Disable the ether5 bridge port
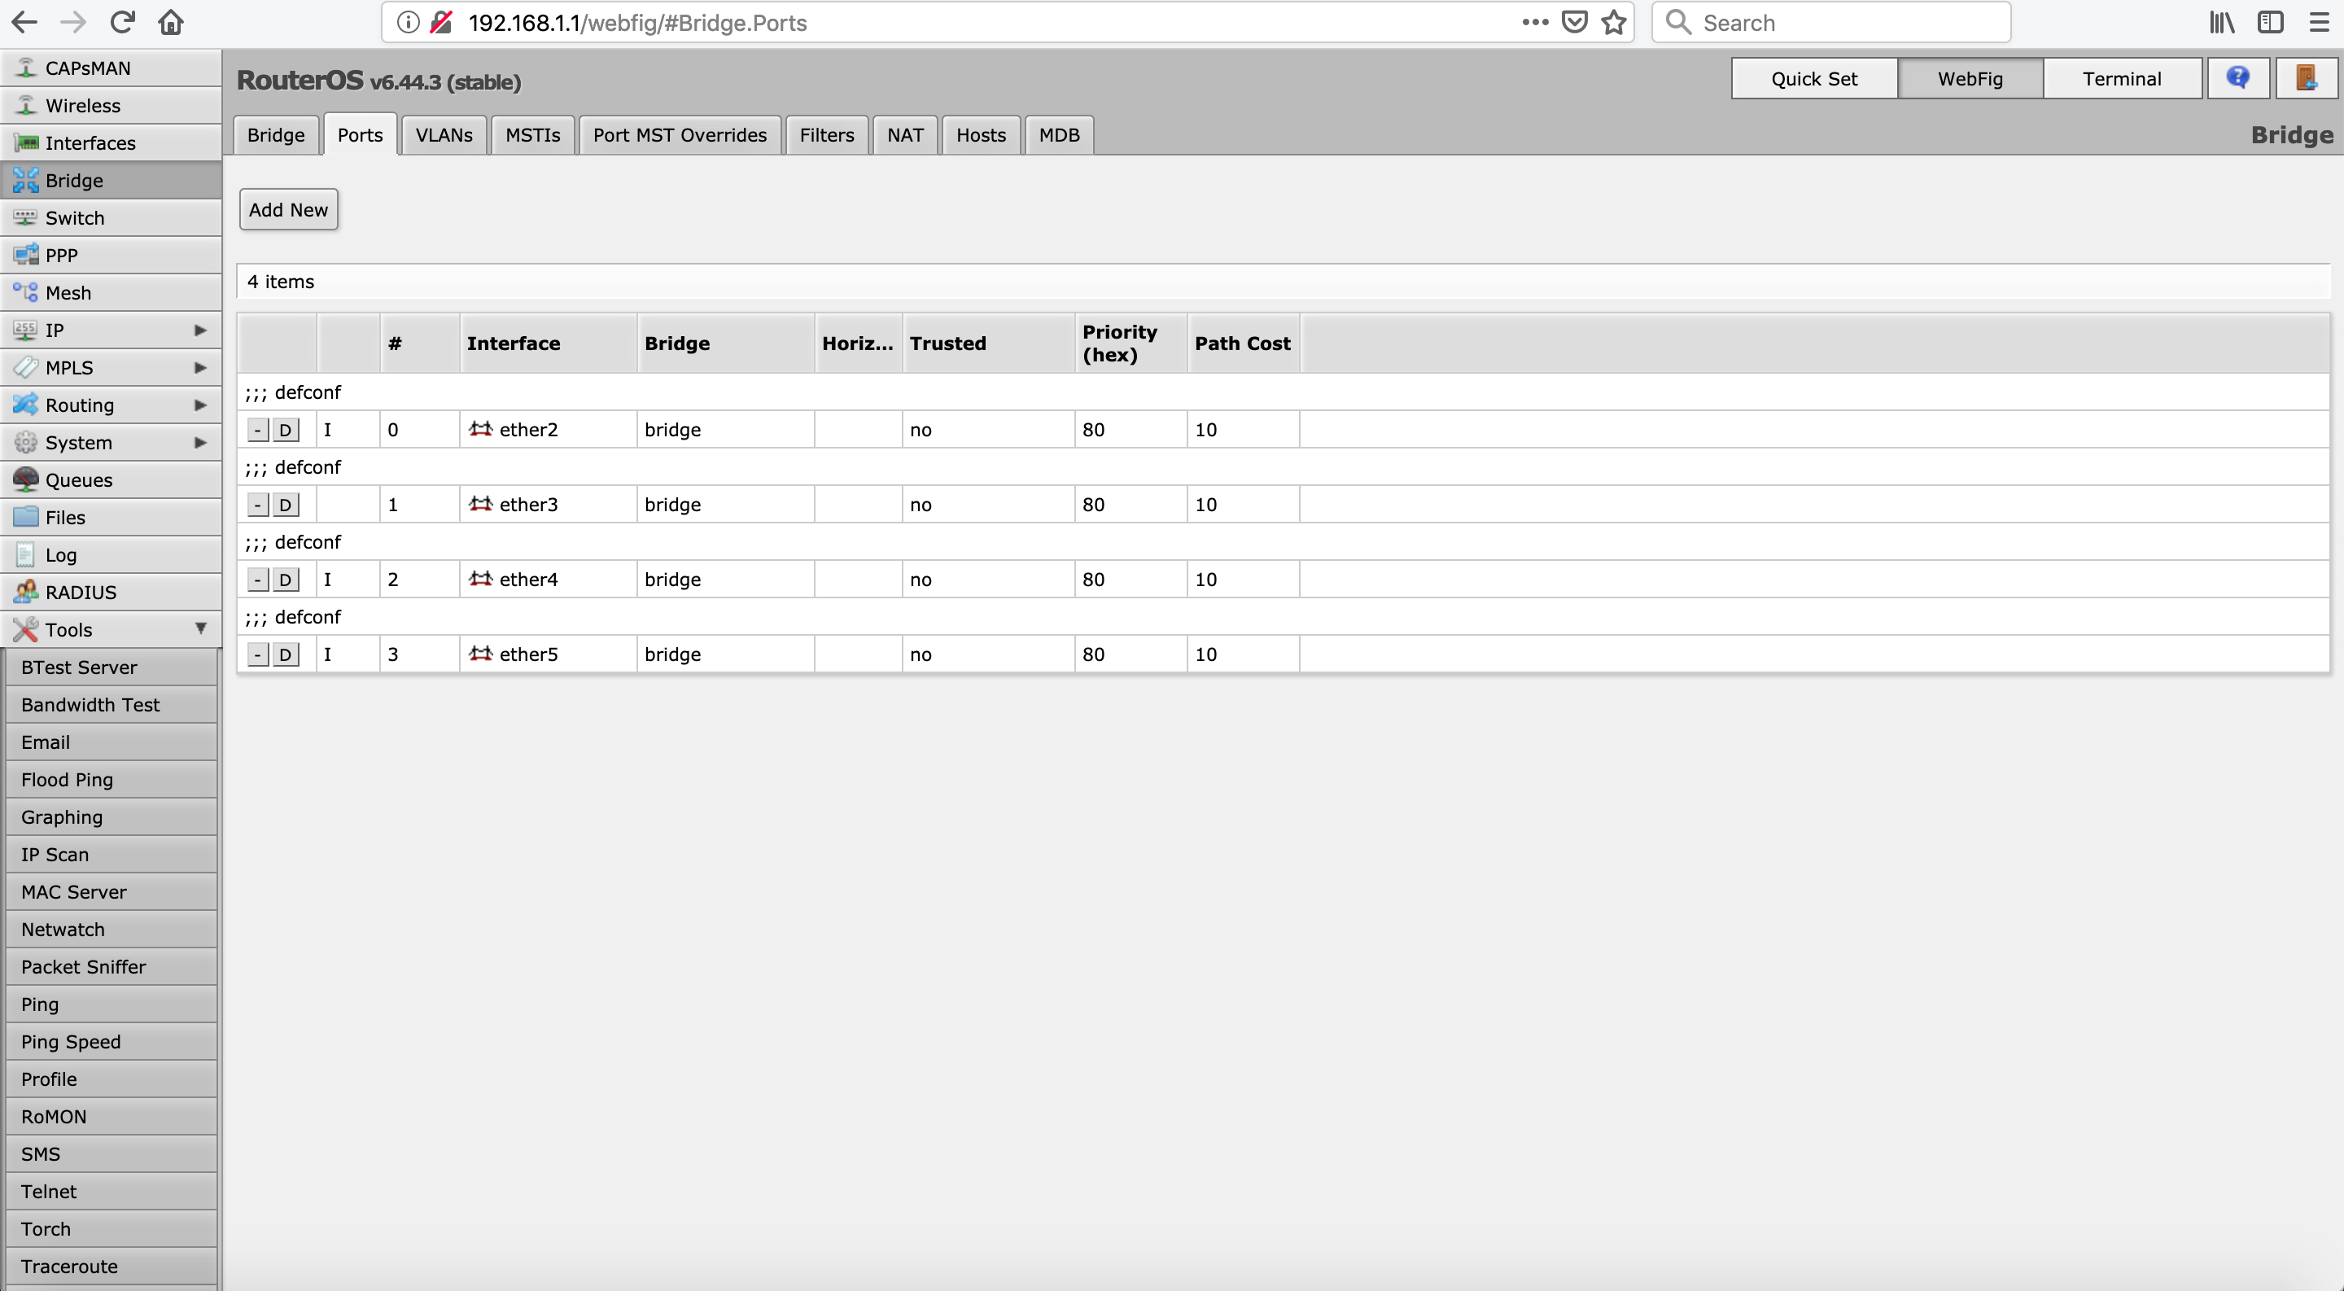The width and height of the screenshot is (2344, 1291). click(286, 654)
